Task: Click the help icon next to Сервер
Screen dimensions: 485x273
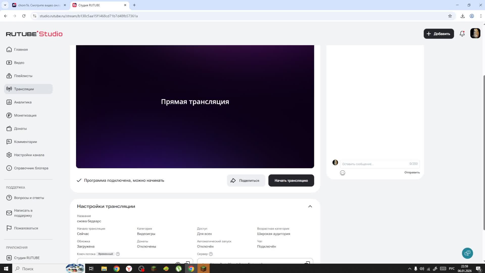Action: [x=211, y=254]
